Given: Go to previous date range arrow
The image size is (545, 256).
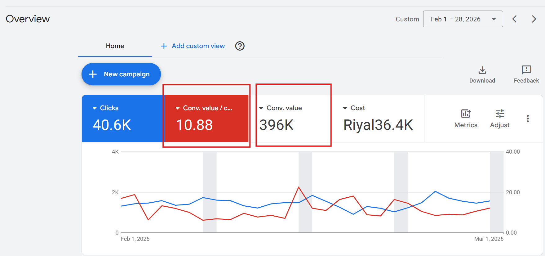Looking at the screenshot, I should pyautogui.click(x=515, y=19).
